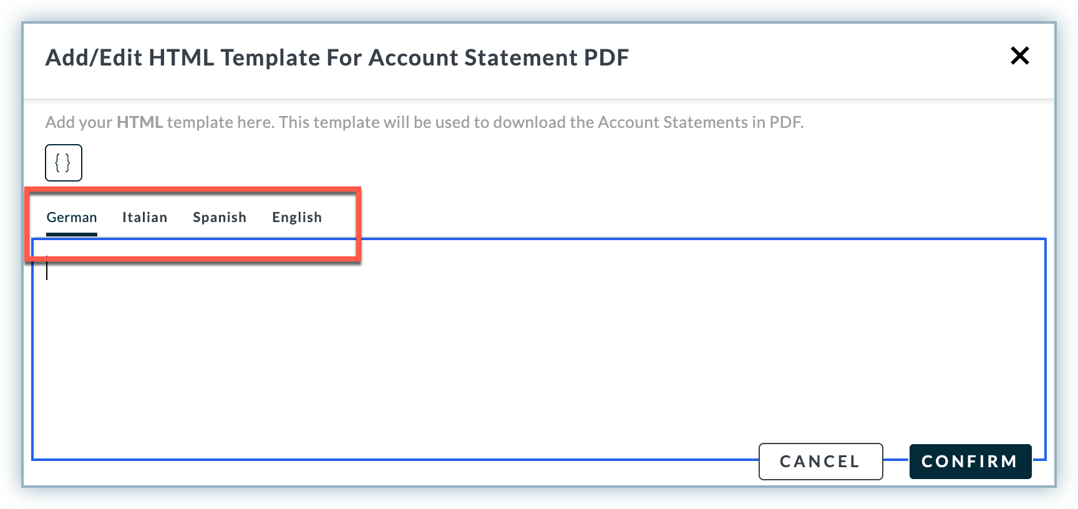The width and height of the screenshot is (1078, 509).
Task: Switch to the English language tab
Action: click(x=297, y=218)
